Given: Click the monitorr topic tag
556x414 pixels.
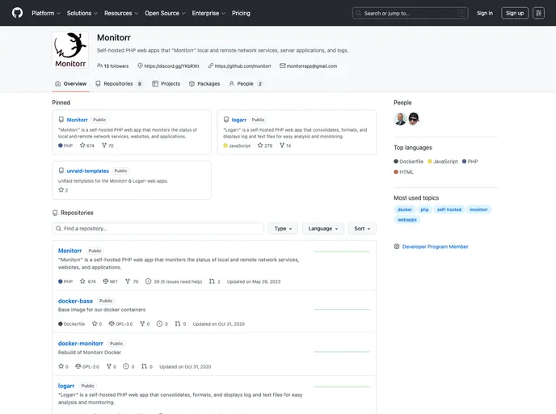Looking at the screenshot, I should point(478,209).
